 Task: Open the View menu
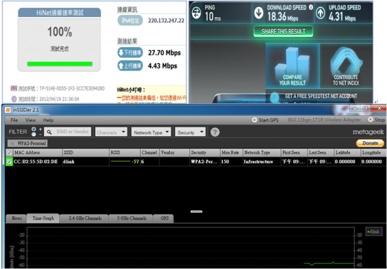point(30,120)
